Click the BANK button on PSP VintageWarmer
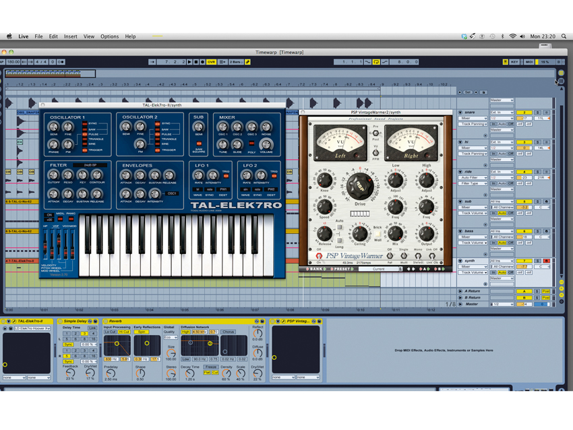Screen dimensions: 573x430 coord(316,269)
